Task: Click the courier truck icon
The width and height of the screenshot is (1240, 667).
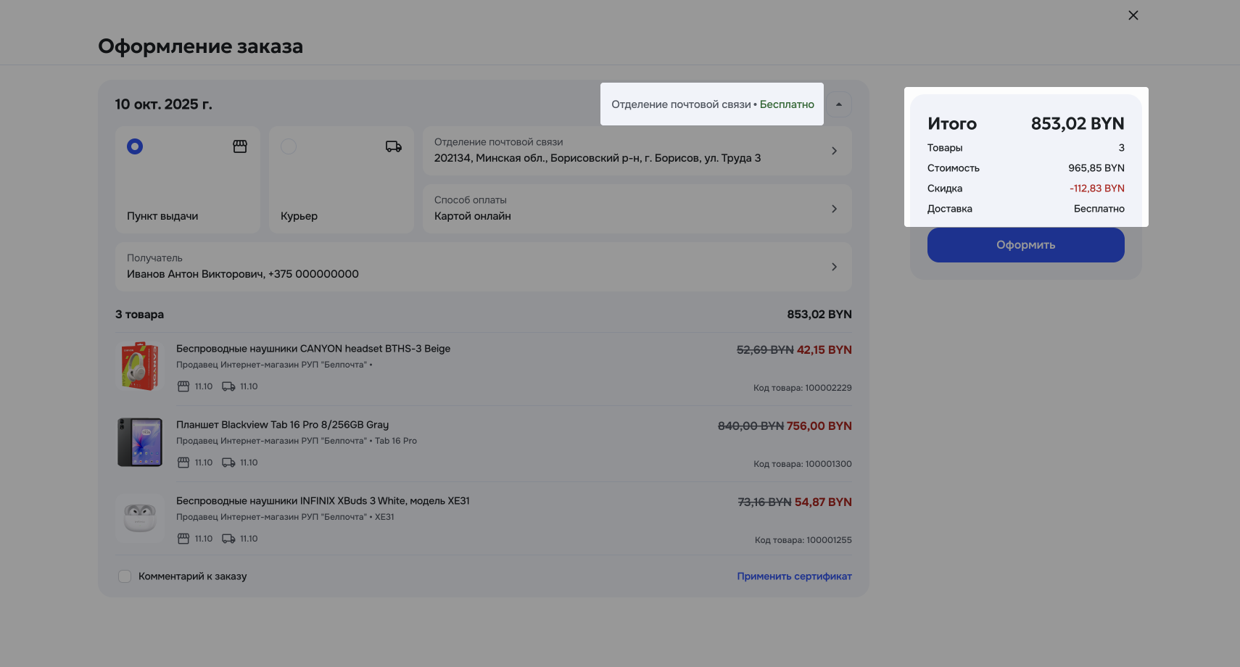Action: (x=394, y=146)
